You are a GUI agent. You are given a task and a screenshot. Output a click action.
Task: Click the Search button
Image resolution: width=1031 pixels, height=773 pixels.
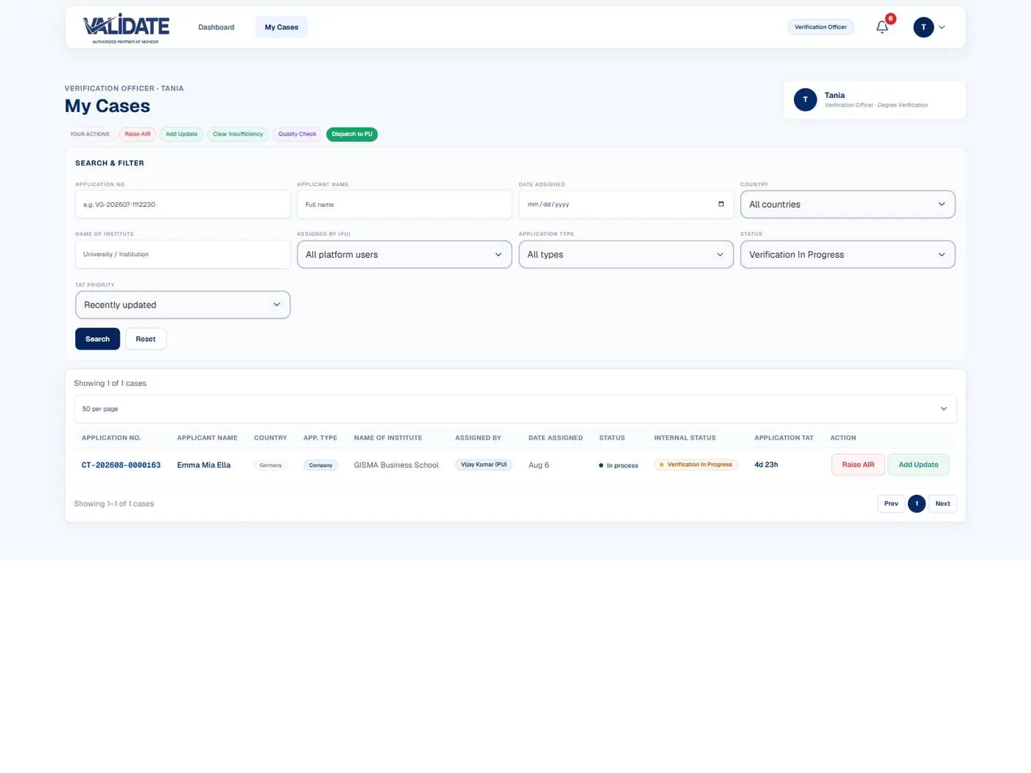[x=97, y=339]
